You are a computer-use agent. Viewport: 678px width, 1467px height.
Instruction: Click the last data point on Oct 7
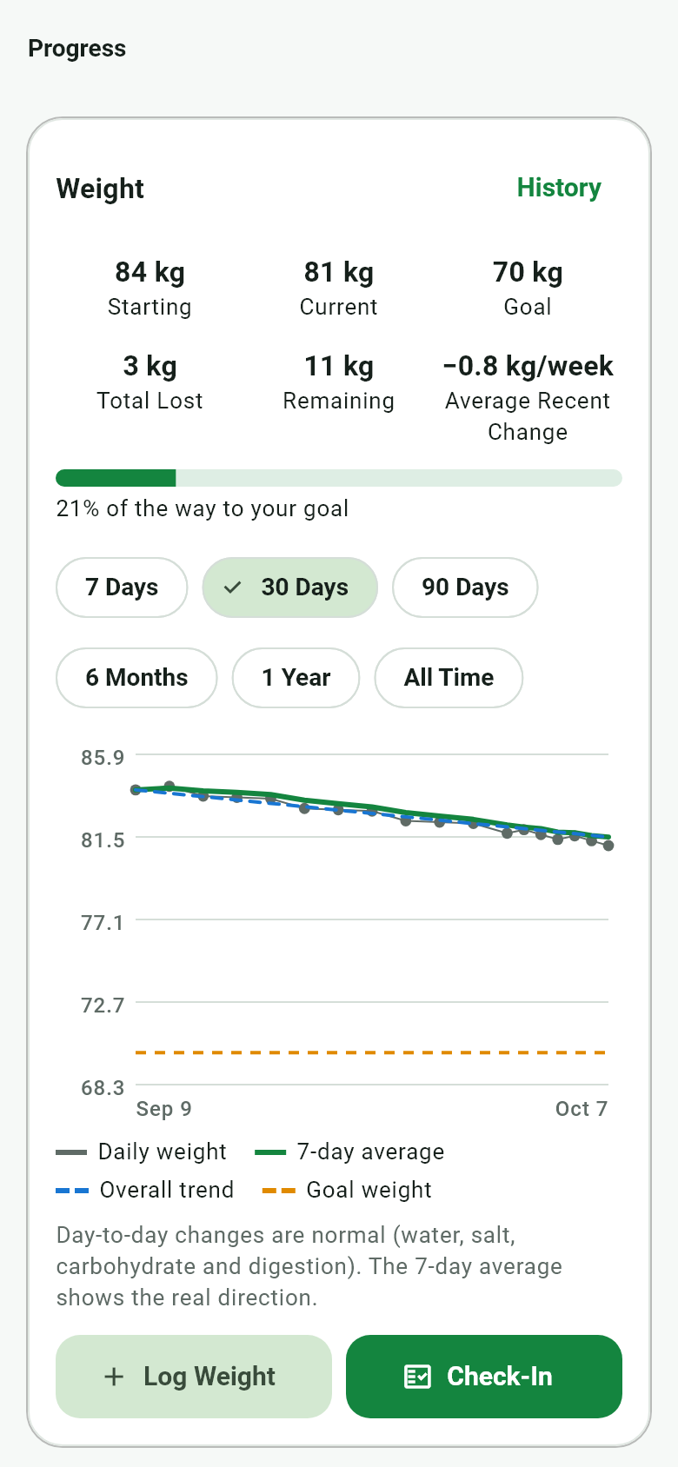tap(608, 846)
